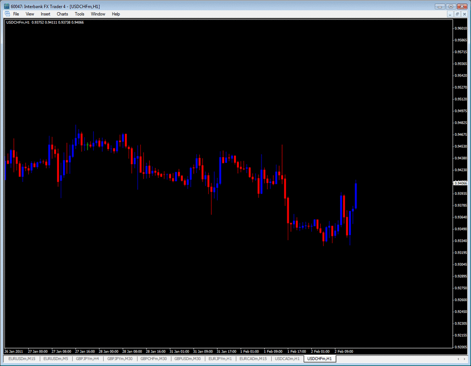471x366 pixels.
Task: Click the 28 Jan 00:00 time label
Action: click(108, 351)
